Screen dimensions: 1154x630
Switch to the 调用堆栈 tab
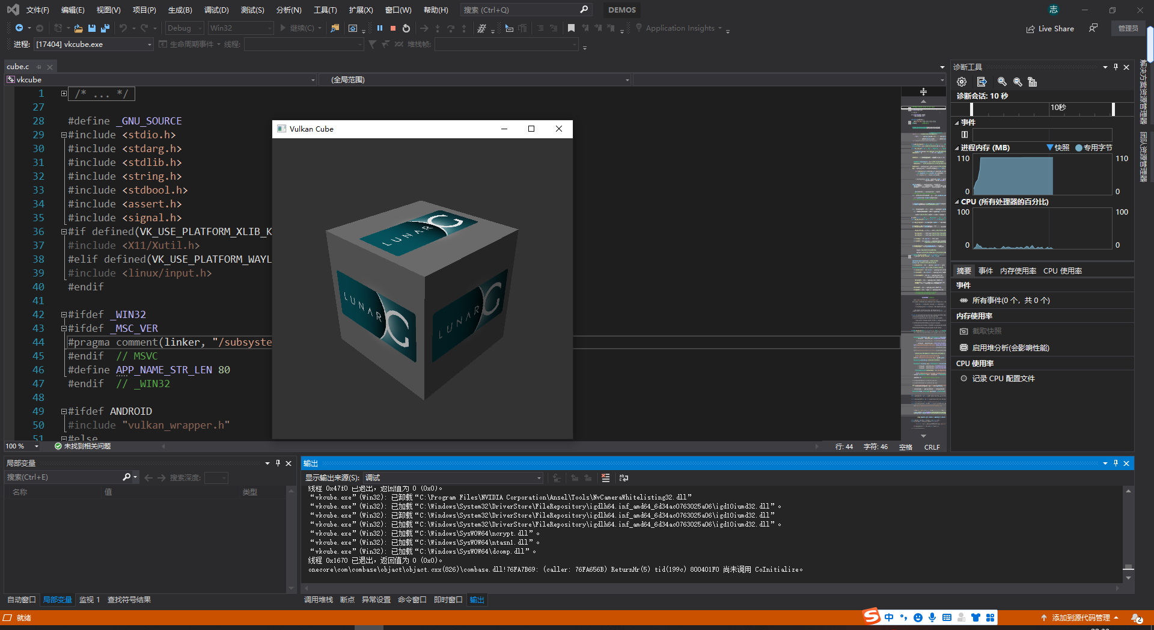click(319, 600)
